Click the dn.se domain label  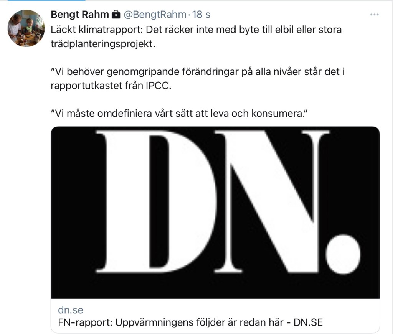point(70,310)
